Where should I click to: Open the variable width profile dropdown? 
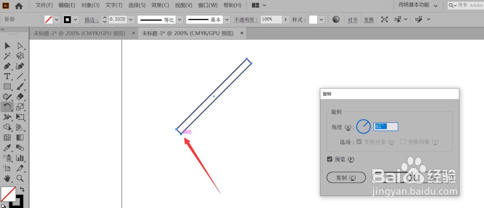179,20
